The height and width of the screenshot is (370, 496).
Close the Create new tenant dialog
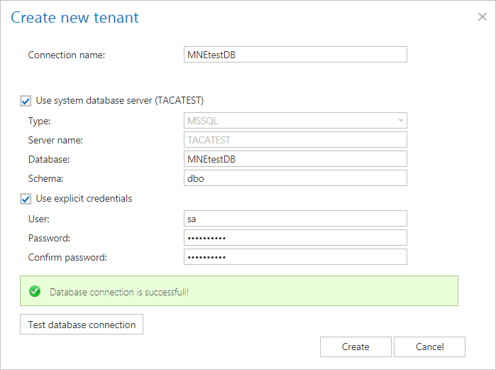(483, 17)
